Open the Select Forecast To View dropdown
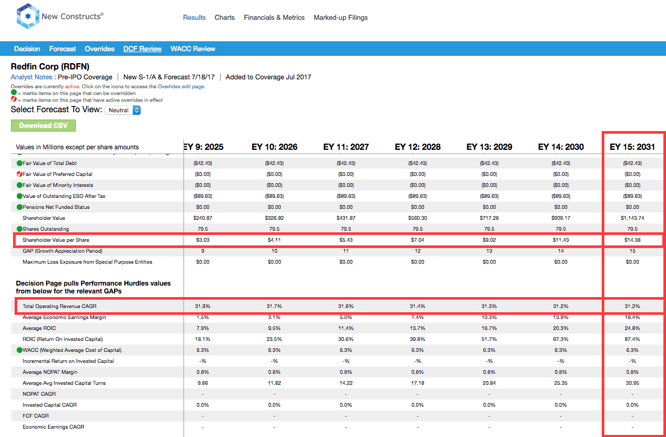The image size is (666, 437). pos(123,110)
